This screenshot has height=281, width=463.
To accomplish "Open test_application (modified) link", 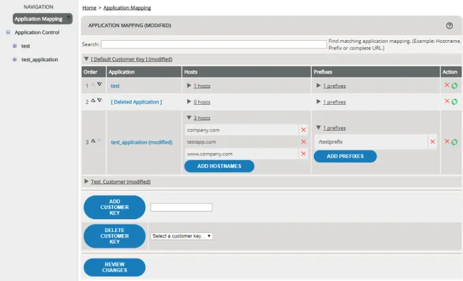I will pos(142,142).
